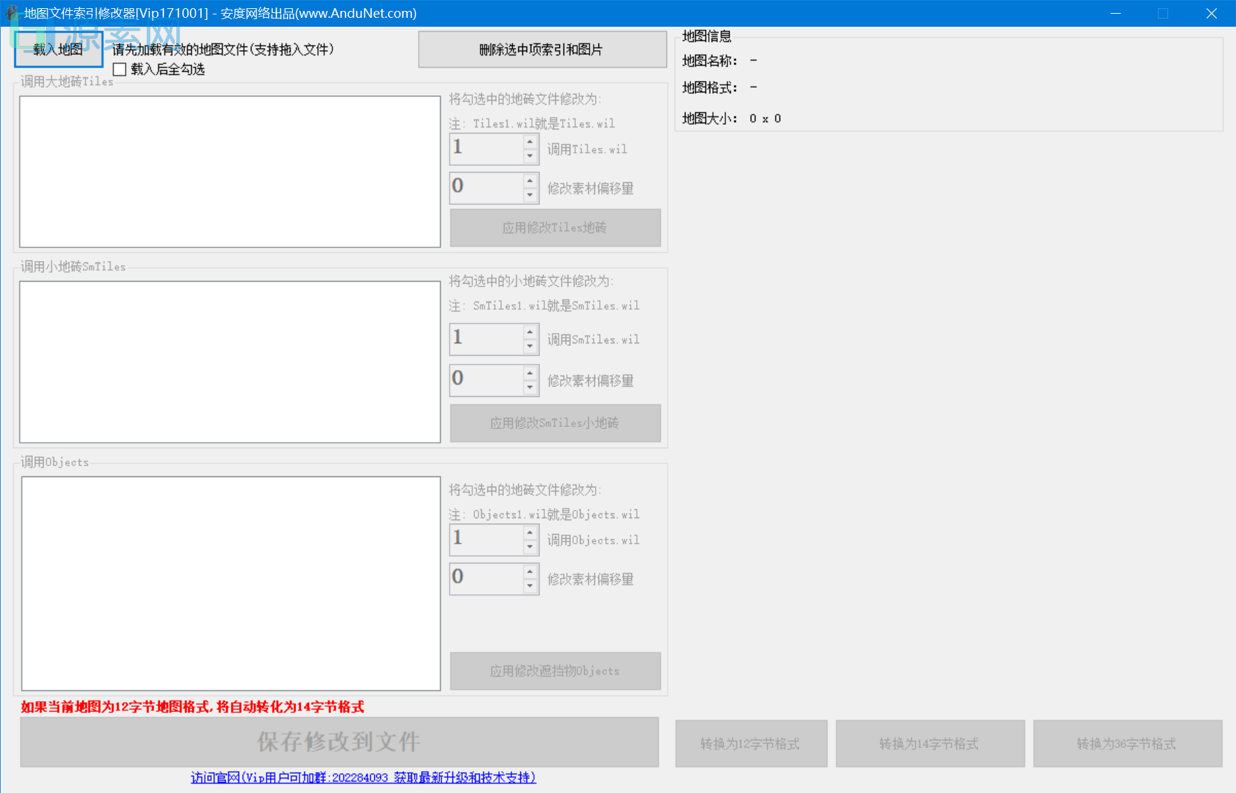The width and height of the screenshot is (1236, 793).
Task: Click the 应用修改Tiles地砖 button
Action: [x=555, y=228]
